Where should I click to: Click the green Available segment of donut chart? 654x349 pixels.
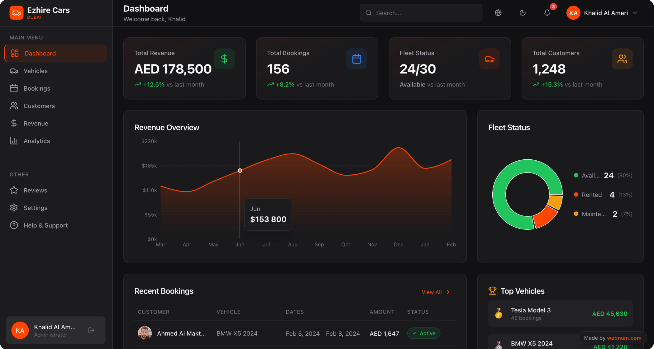click(499, 195)
